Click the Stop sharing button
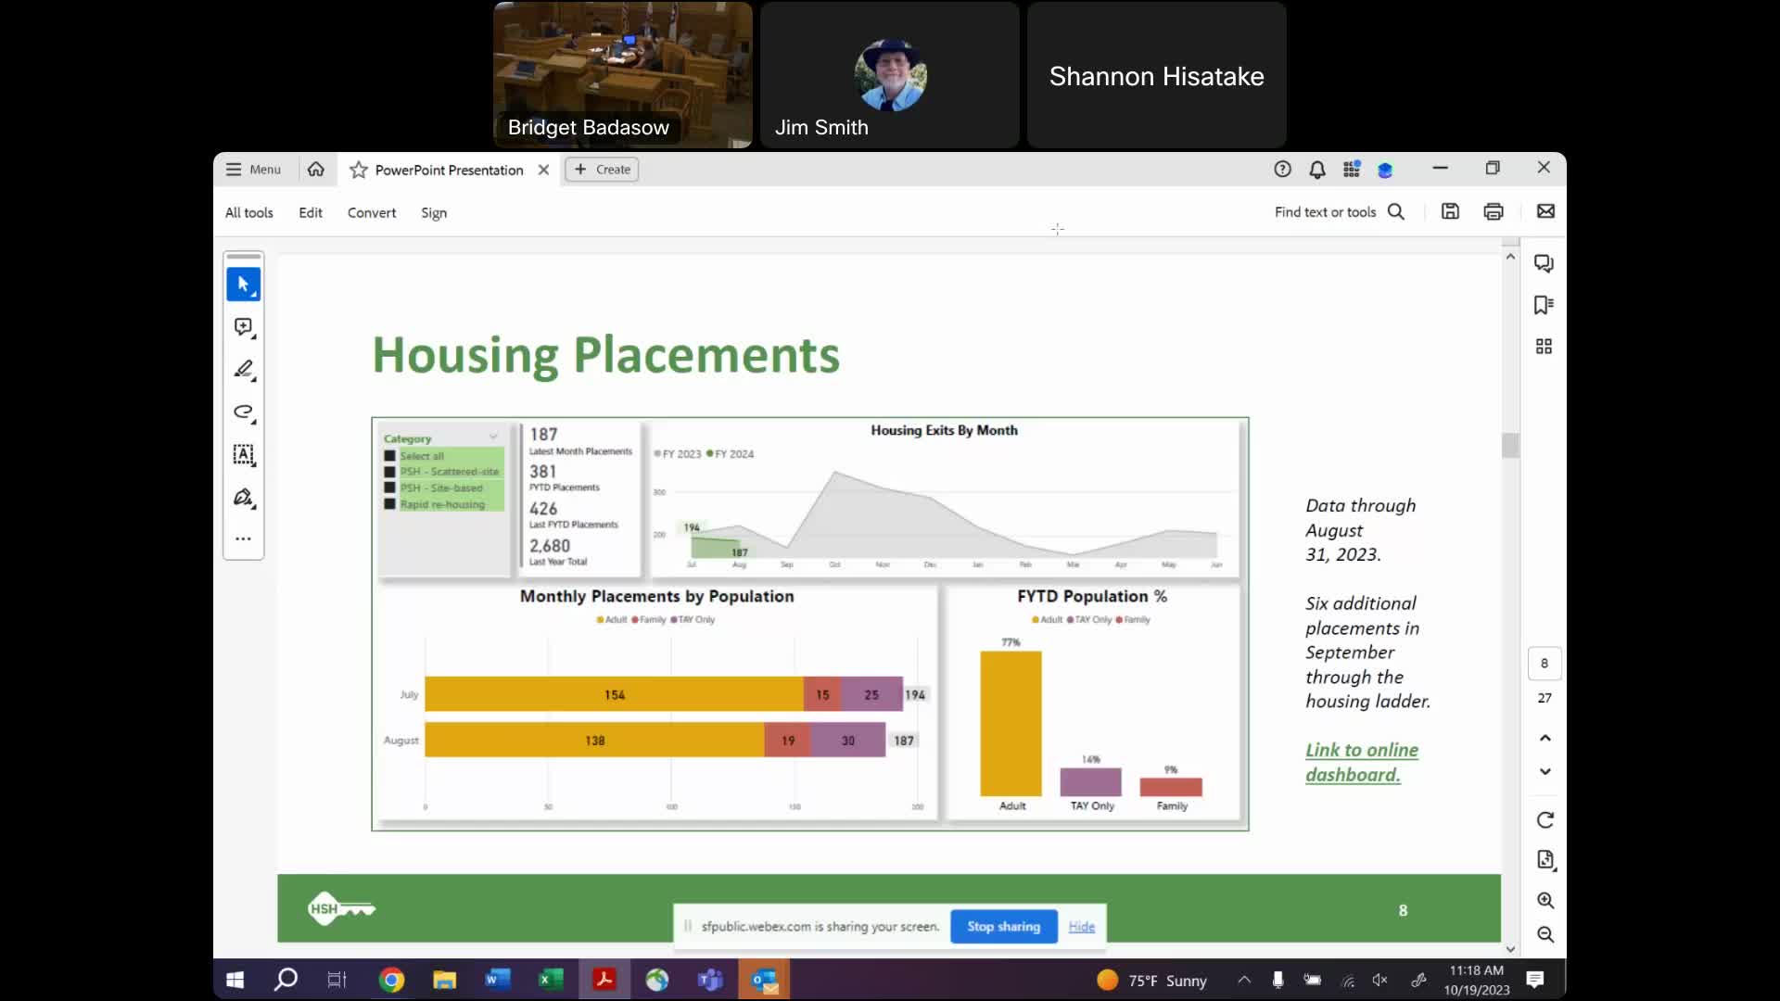The height and width of the screenshot is (1001, 1780). tap(1002, 926)
